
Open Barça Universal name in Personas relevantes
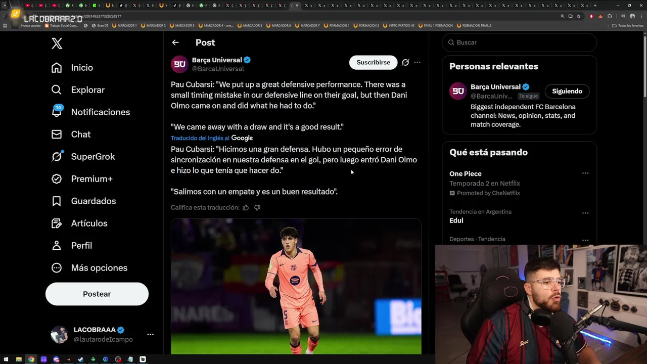coord(495,87)
